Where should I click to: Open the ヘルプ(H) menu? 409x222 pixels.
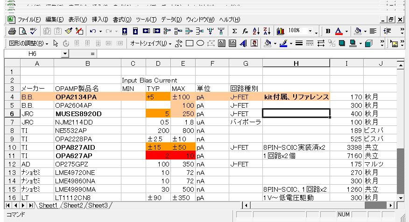point(230,20)
